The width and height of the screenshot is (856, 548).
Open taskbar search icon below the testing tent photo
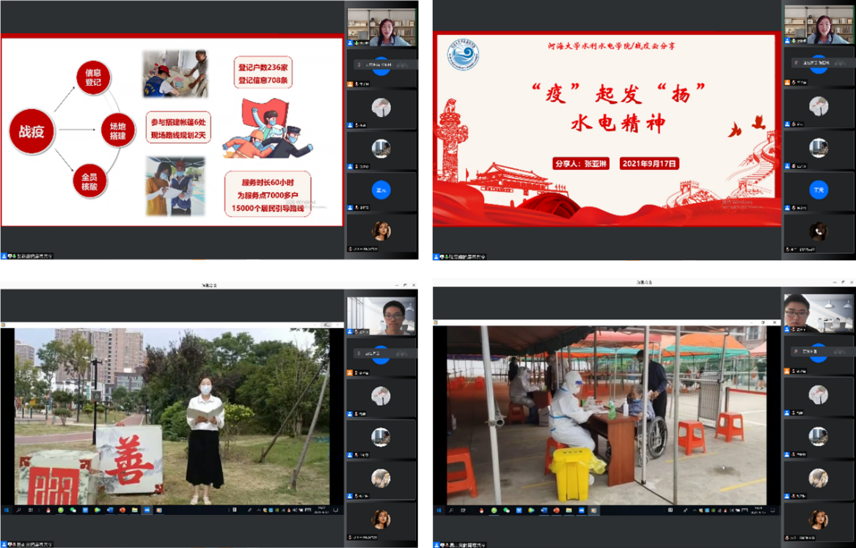451,510
